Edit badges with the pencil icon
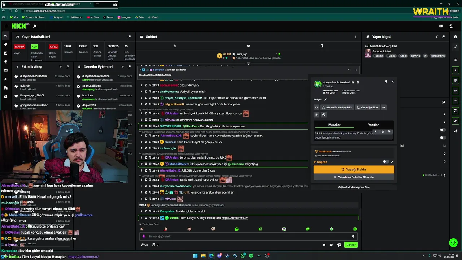 pos(325,99)
